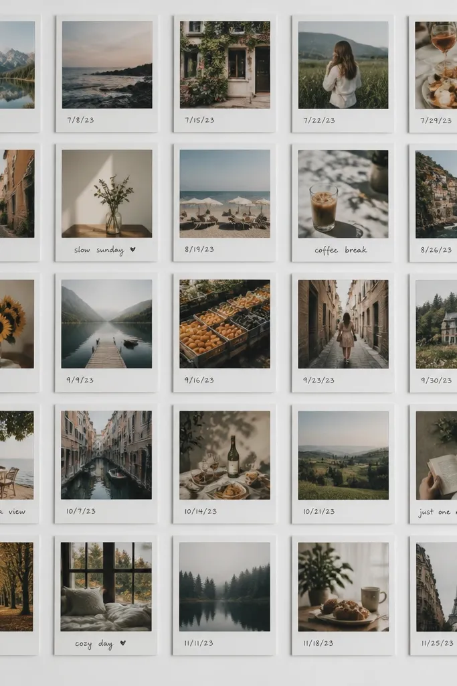This screenshot has width=457, height=686.
Task: Click the 7/22/23 date label
Action: (319, 121)
